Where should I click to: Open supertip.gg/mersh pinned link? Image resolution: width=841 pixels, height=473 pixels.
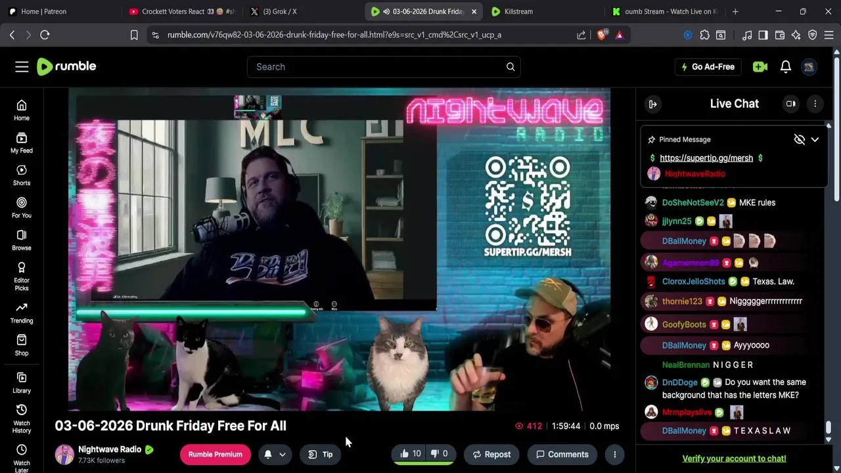click(x=706, y=158)
